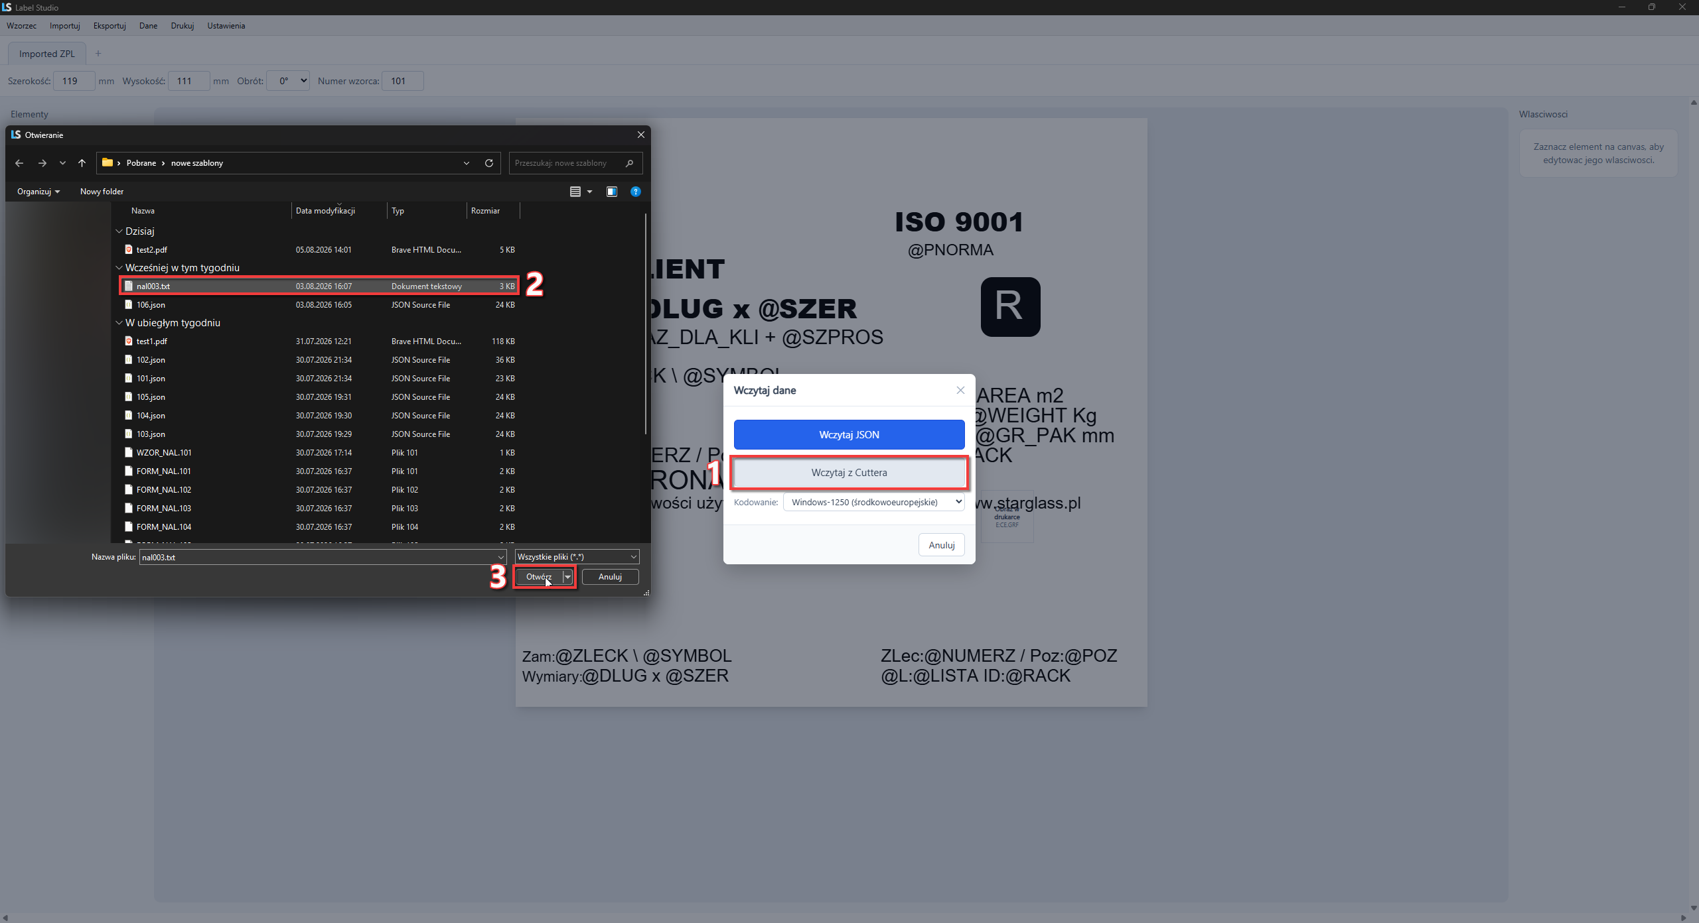Open the Importuj menu
This screenshot has height=923, width=1699.
[x=65, y=26]
